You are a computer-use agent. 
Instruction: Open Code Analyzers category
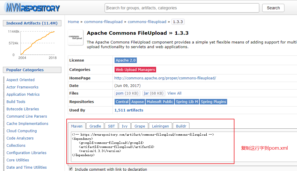tap(20, 138)
